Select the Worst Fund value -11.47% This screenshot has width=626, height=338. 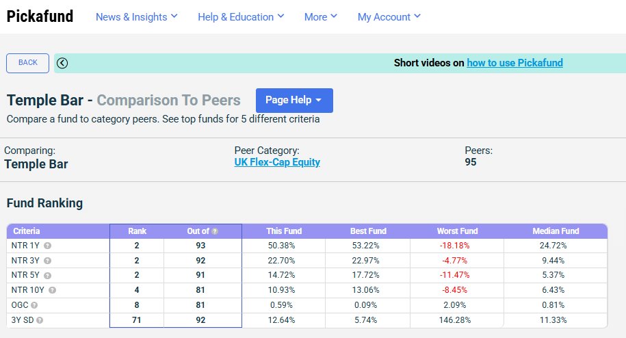(x=455, y=275)
